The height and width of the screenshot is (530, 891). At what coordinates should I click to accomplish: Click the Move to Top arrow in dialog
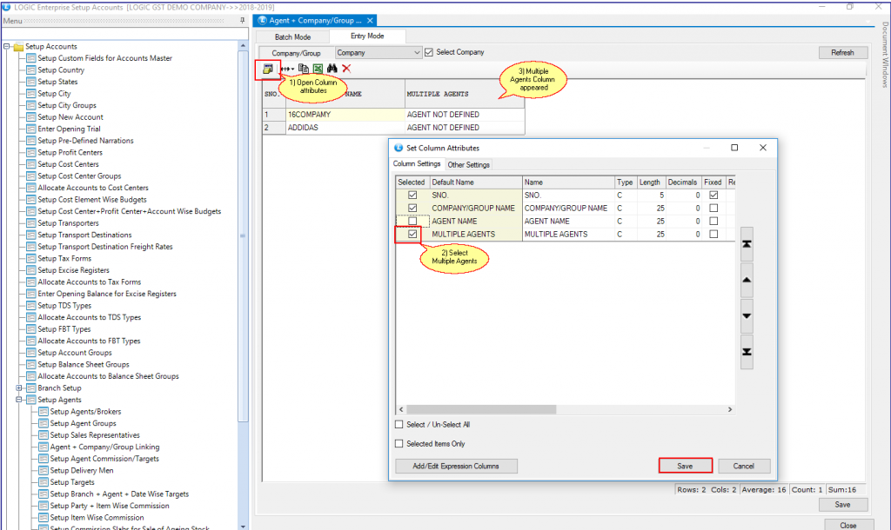(x=746, y=244)
